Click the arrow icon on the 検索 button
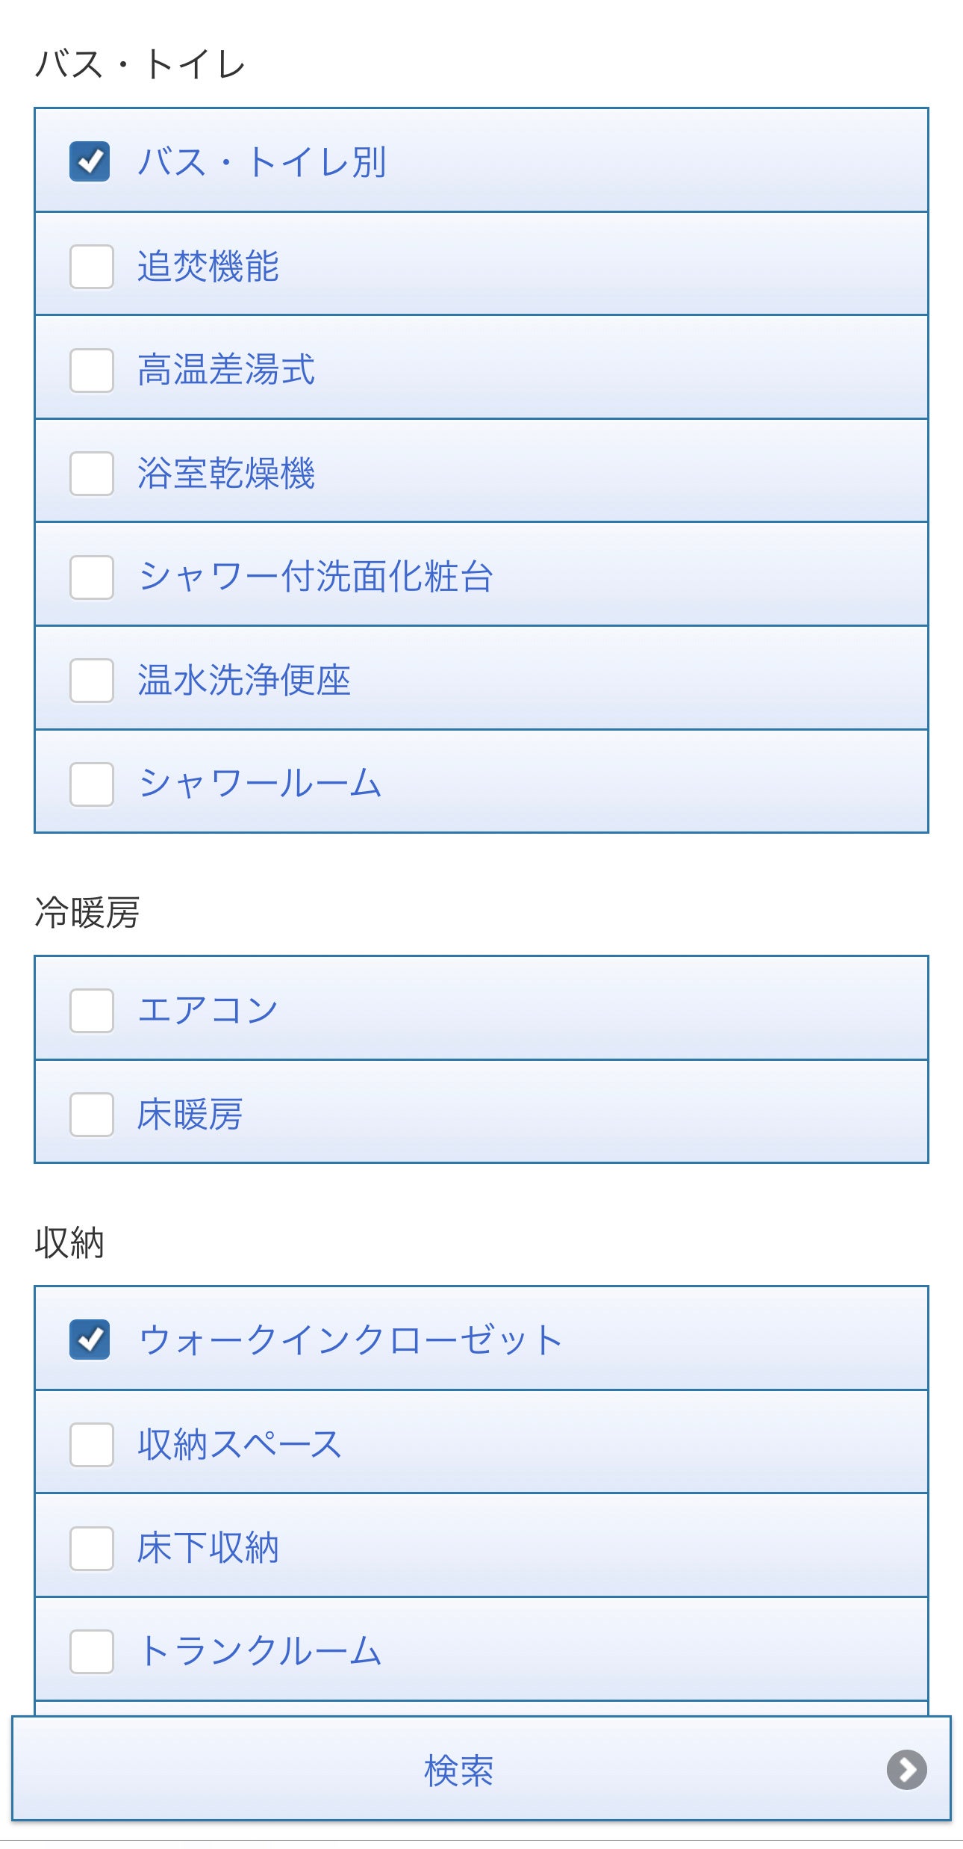This screenshot has height=1849, width=963. 906,1769
